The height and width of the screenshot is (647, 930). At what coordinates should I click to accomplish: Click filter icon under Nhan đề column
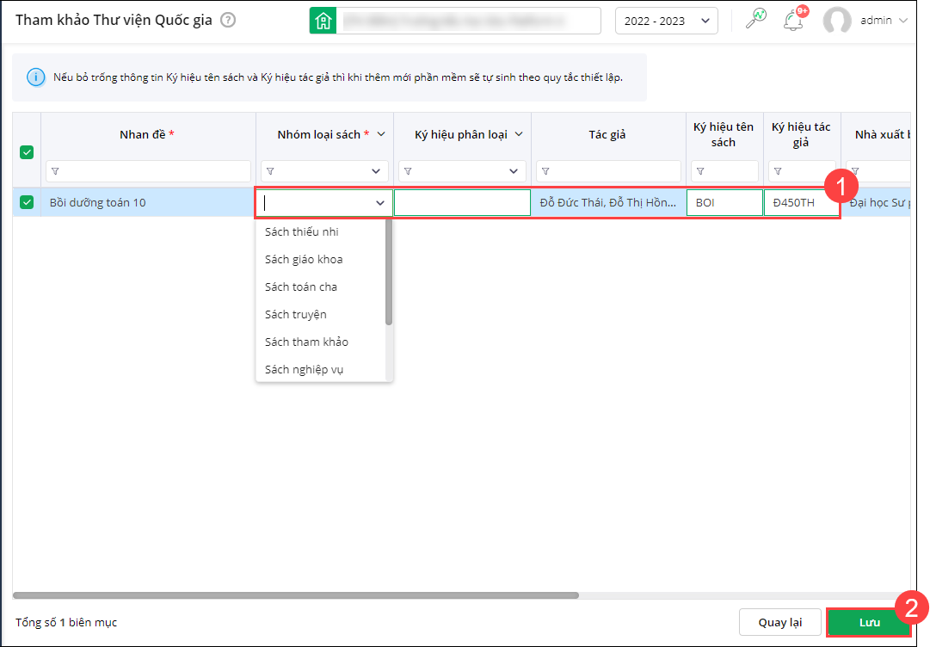tap(55, 171)
